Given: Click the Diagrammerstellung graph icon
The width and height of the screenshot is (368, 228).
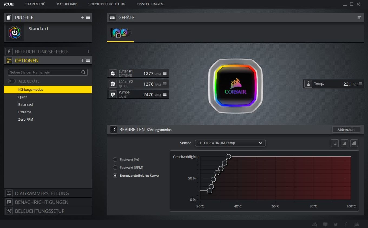Looking at the screenshot, I should click(x=9, y=193).
